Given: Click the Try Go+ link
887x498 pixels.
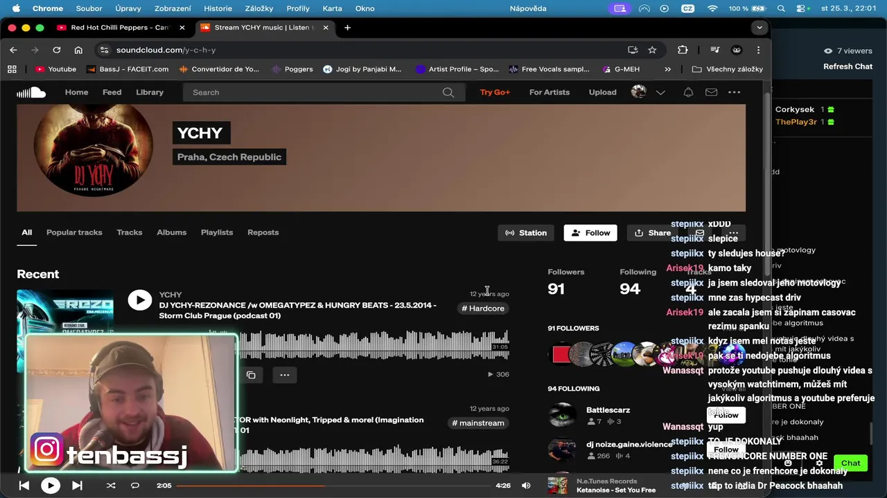Looking at the screenshot, I should (495, 92).
